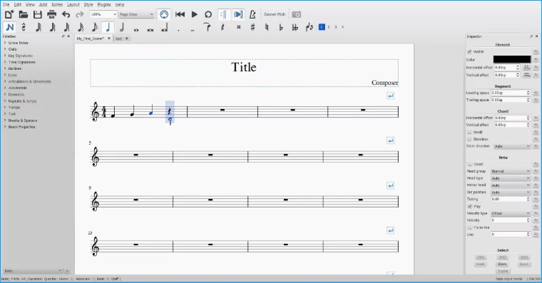Open the Plugins menu
Image resolution: width=542 pixels, height=283 pixels.
103,4
